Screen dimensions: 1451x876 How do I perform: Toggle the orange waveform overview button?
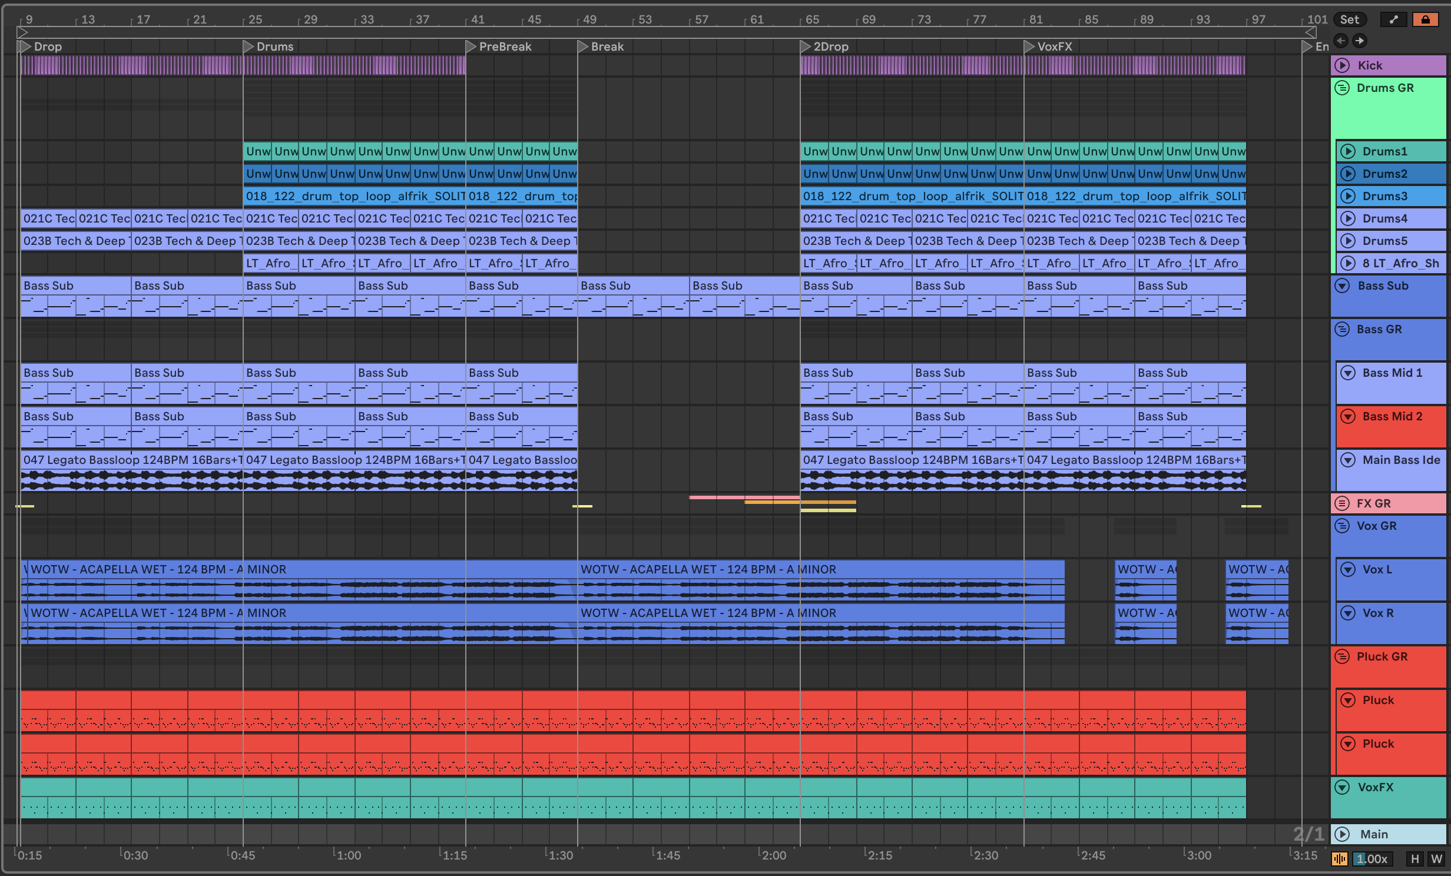click(x=1339, y=859)
